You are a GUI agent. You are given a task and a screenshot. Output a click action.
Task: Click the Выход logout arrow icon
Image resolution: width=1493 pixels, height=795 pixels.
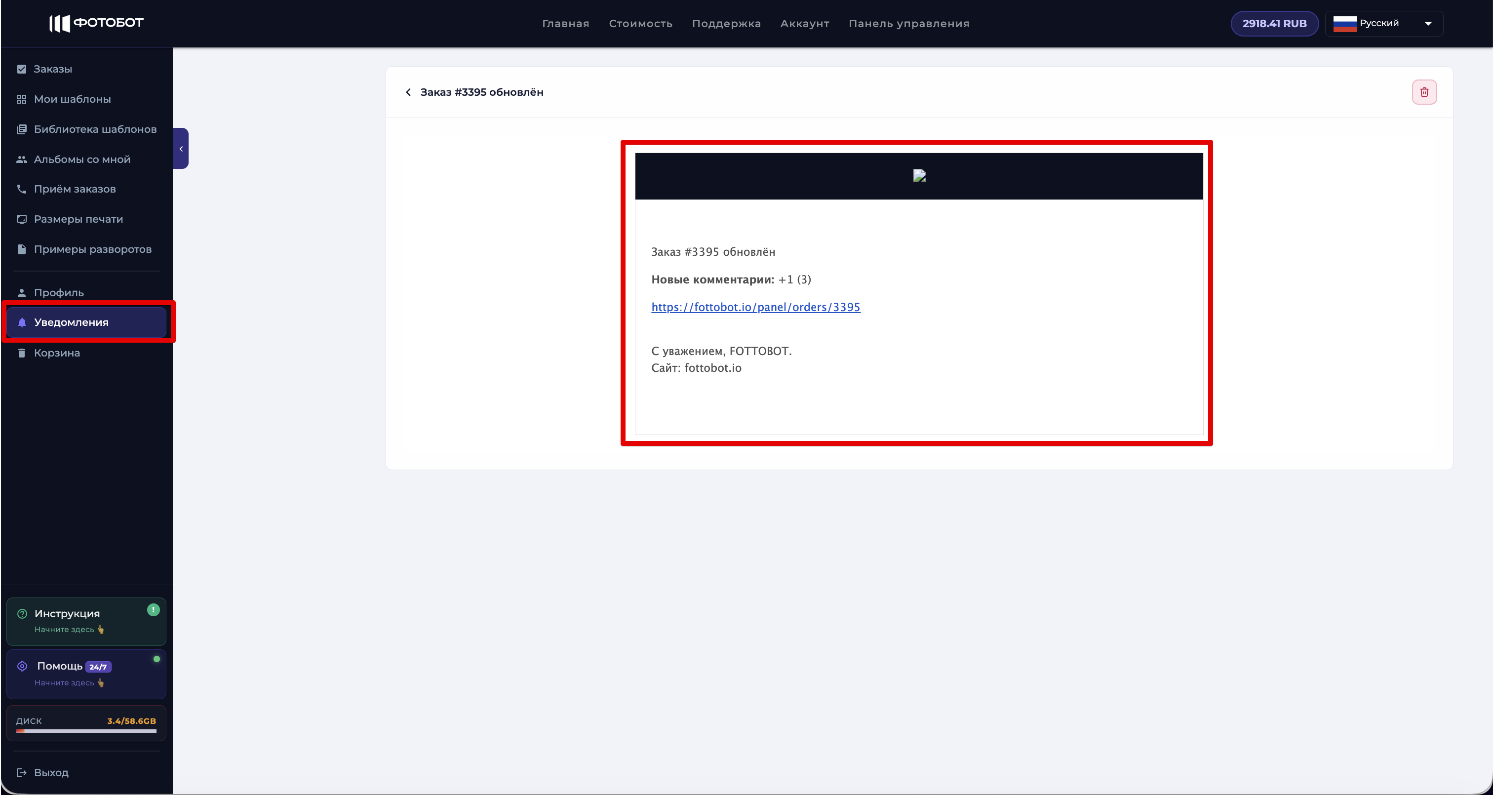(22, 772)
